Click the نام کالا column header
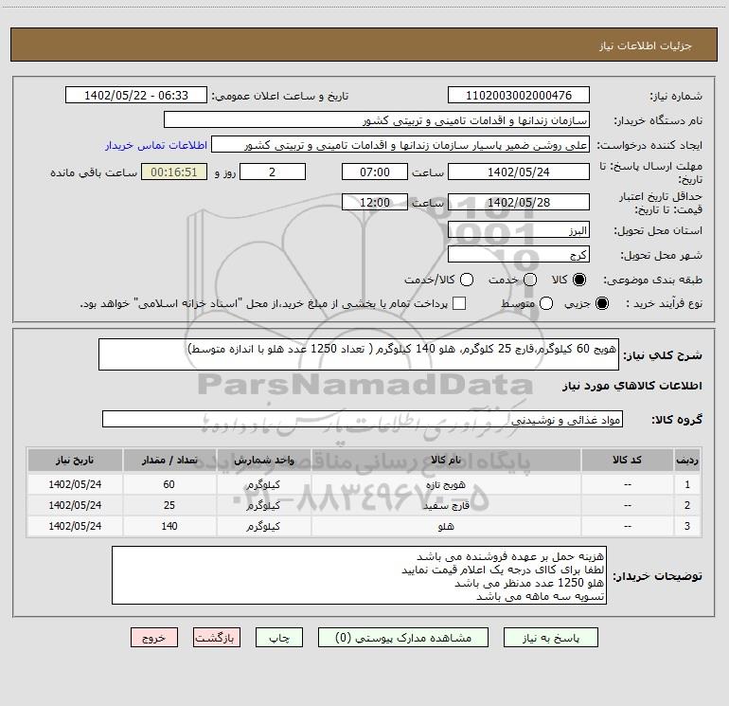The width and height of the screenshot is (729, 706). (446, 460)
